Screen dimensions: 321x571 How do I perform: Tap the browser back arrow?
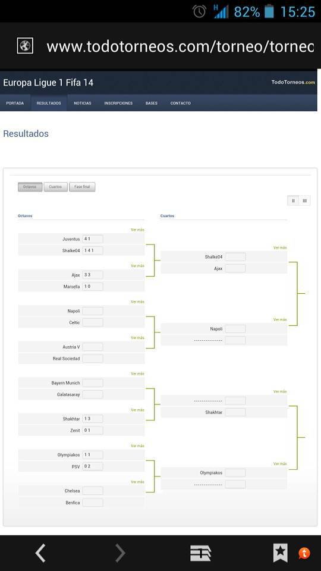[x=40, y=553]
